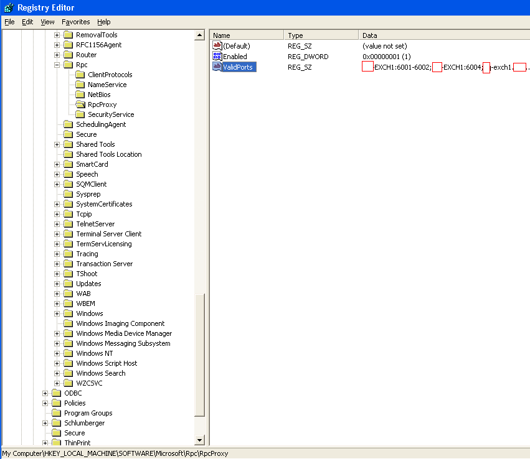
Task: Click the SecurityService folder icon
Action: 80,114
